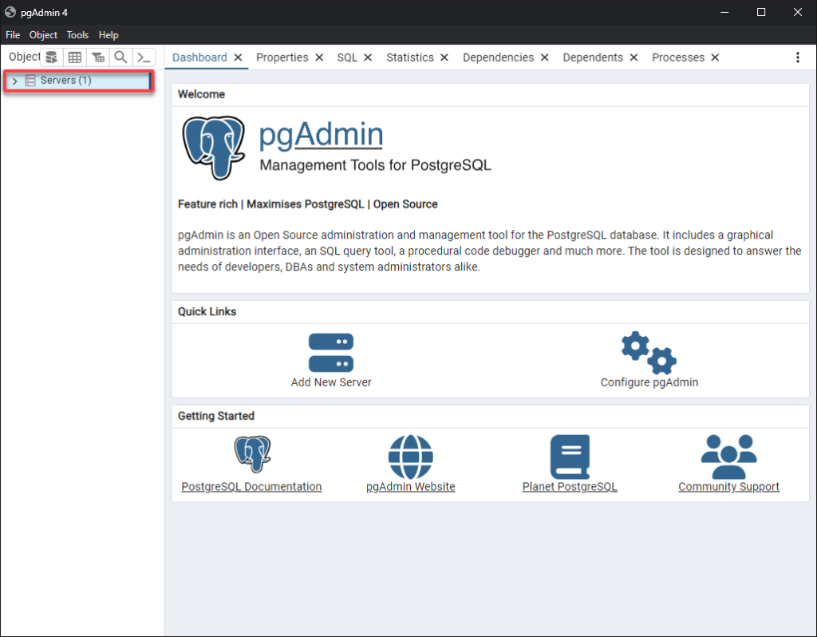
Task: Open the View Data grid icon
Action: 74,57
